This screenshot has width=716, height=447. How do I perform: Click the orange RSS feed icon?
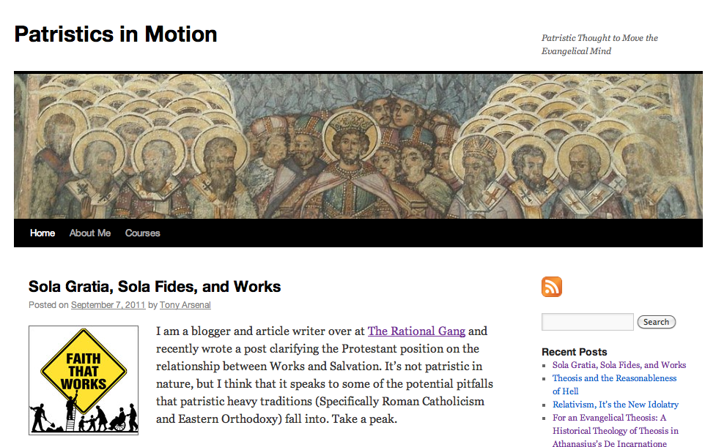pos(552,287)
